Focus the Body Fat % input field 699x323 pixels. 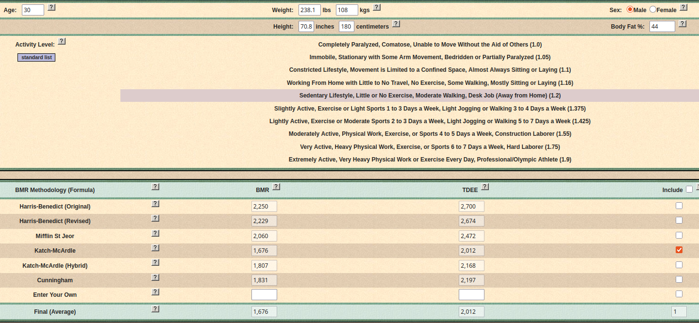[x=662, y=26]
